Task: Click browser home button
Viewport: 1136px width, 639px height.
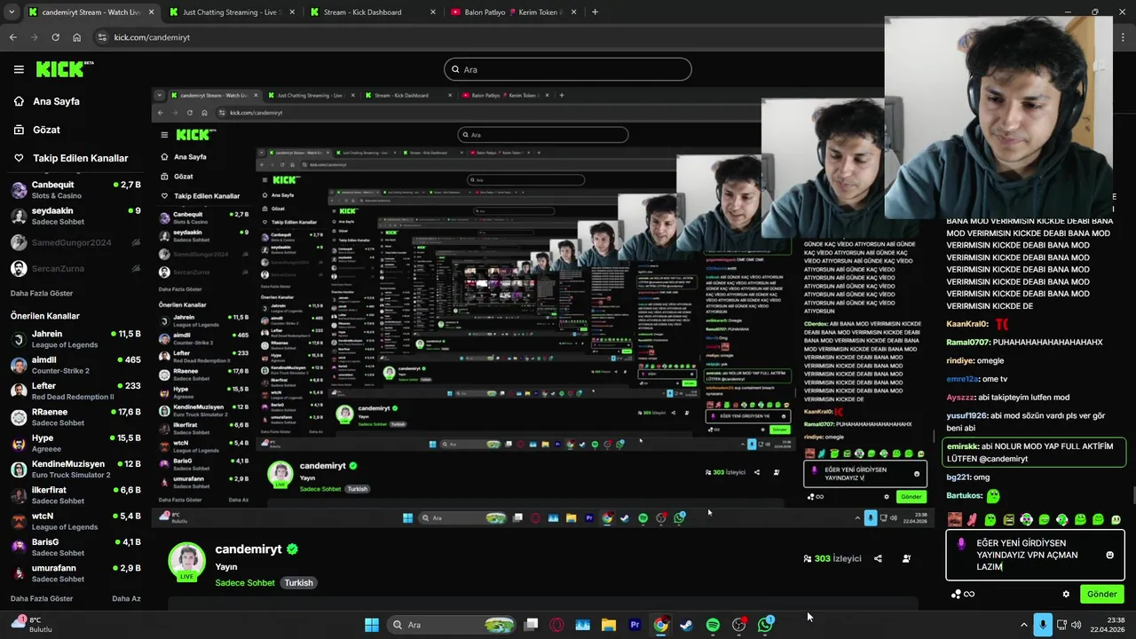Action: click(x=76, y=37)
